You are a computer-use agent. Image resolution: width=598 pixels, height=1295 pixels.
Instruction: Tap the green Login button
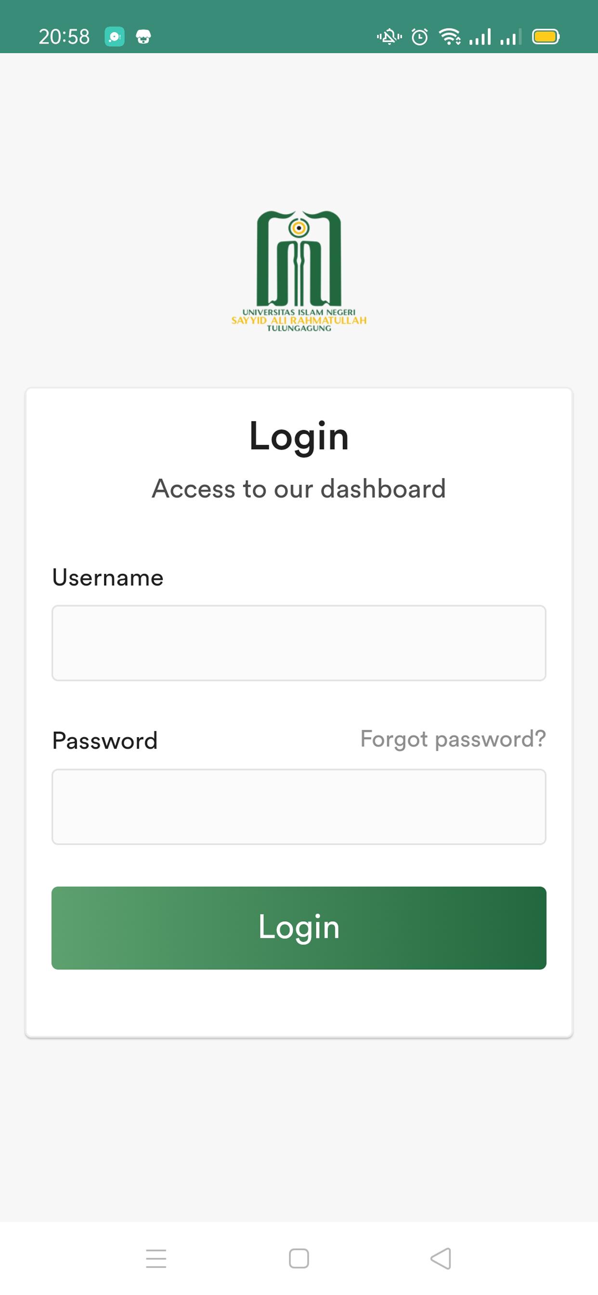tap(299, 927)
